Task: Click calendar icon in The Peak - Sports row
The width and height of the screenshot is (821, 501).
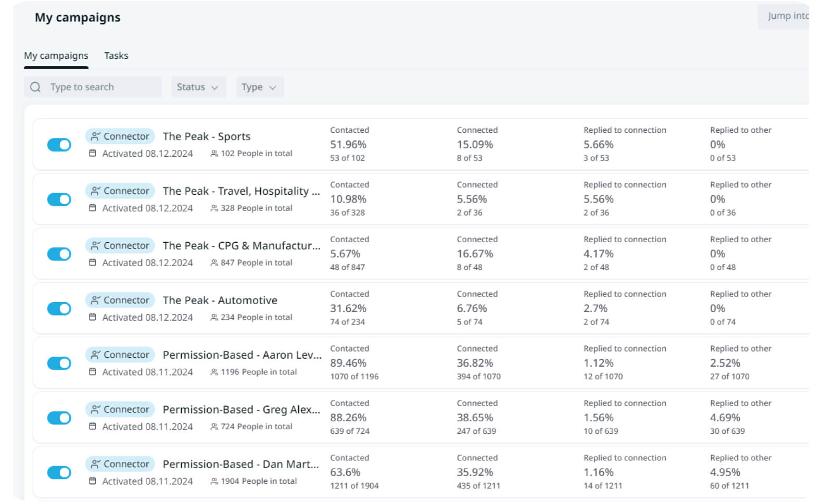Action: point(92,154)
